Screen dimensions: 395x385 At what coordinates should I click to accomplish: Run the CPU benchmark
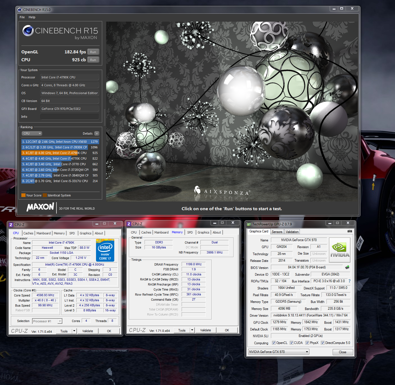tap(93, 60)
